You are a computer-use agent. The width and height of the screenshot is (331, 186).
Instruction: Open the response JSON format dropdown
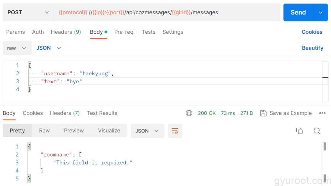click(x=147, y=131)
